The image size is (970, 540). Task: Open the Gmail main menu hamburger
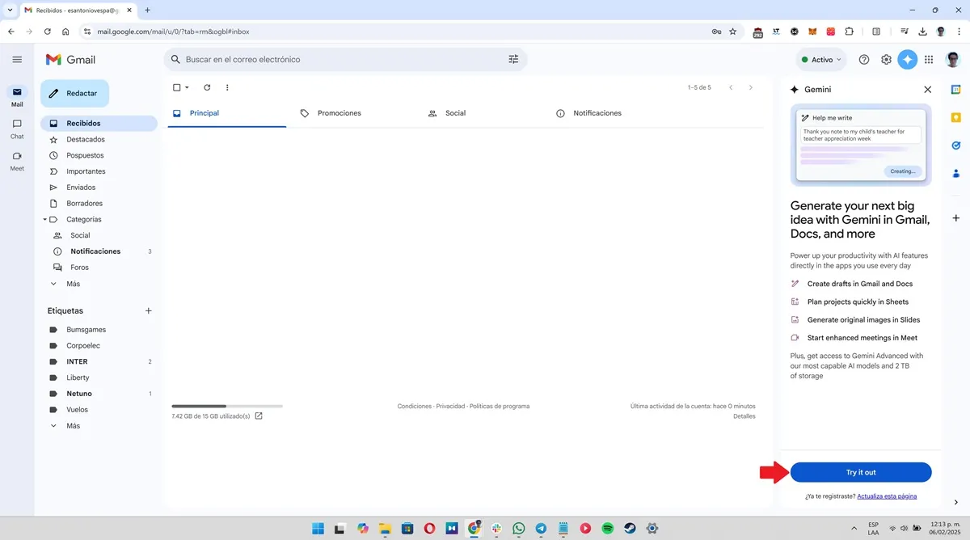pyautogui.click(x=17, y=60)
